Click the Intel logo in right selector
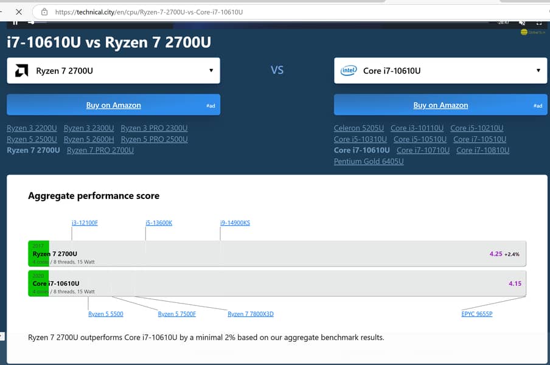Screen dimensions: 550x365 [x=349, y=71]
